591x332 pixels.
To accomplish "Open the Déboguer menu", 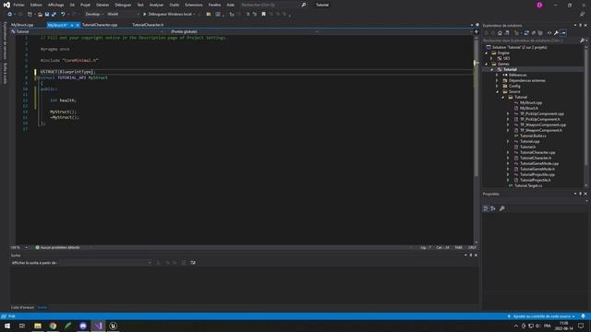I will 123,5.
